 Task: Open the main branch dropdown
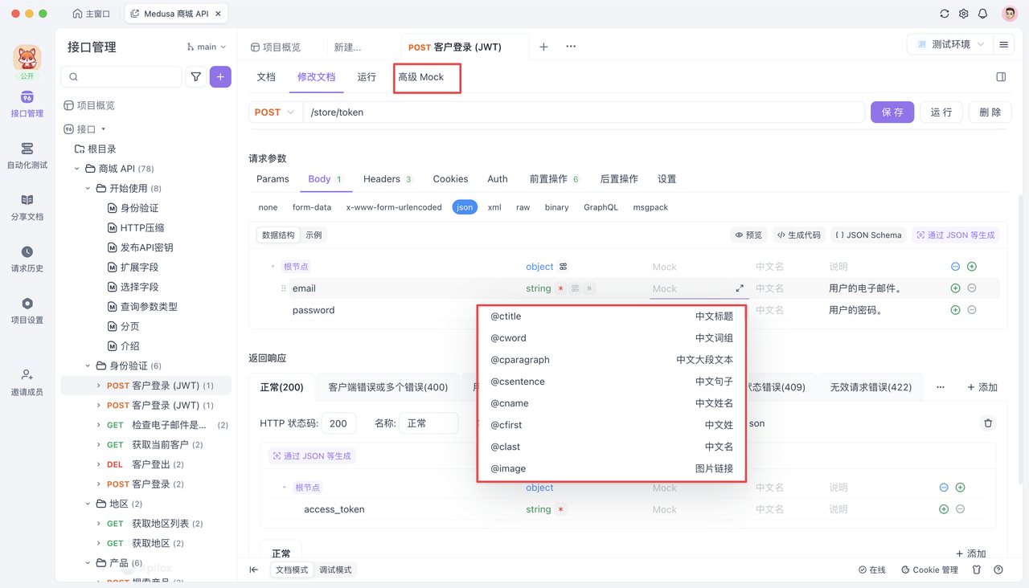(x=207, y=47)
